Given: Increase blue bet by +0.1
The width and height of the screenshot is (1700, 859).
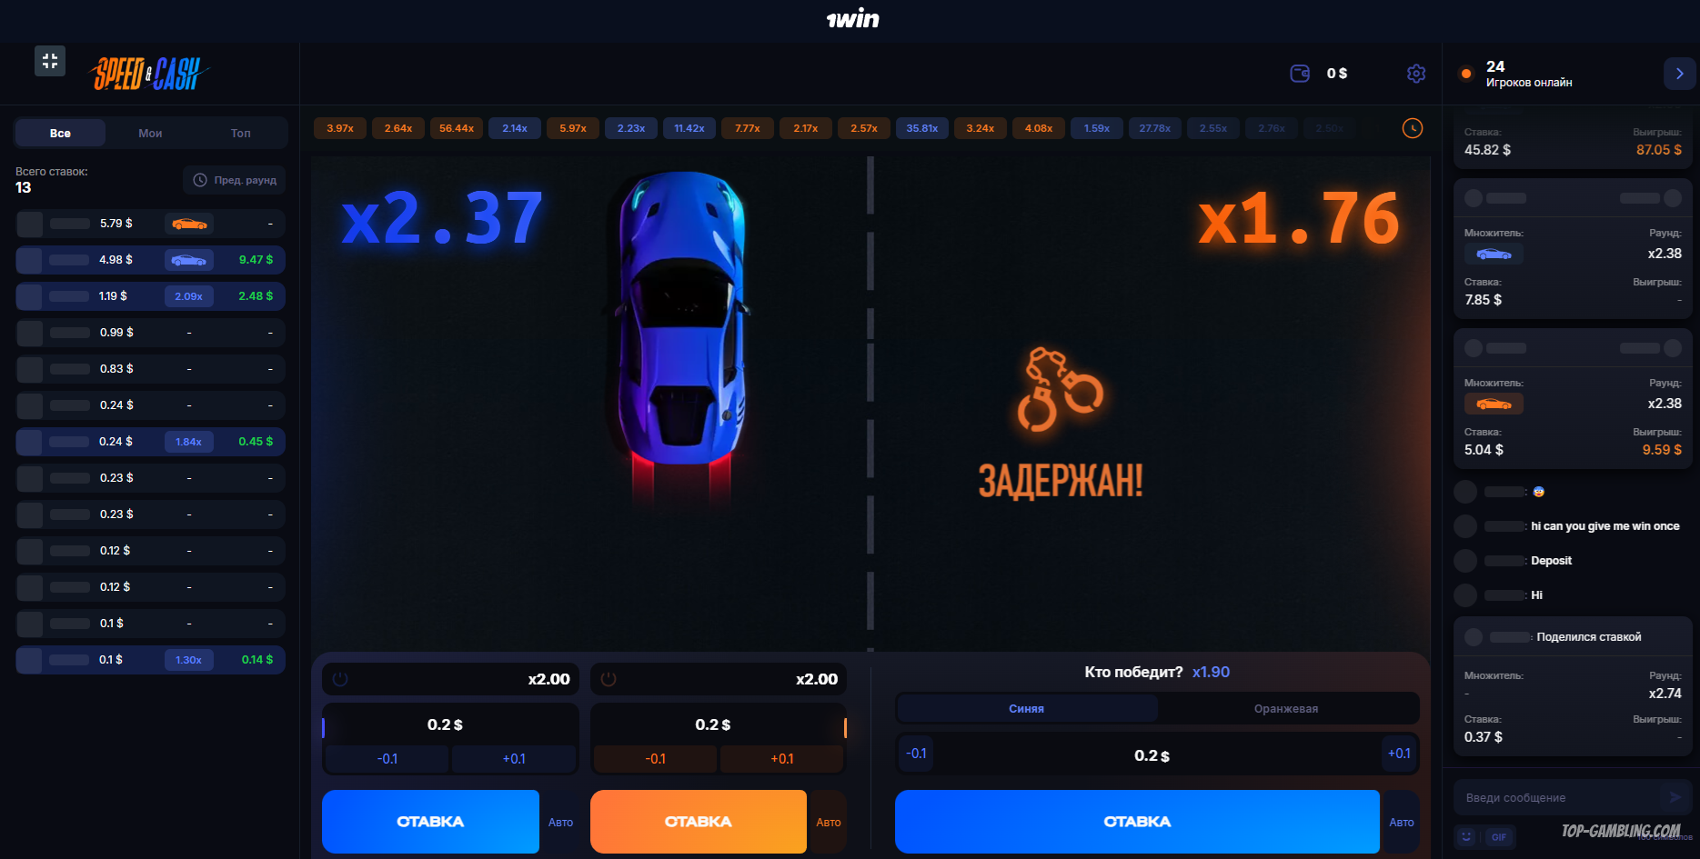Looking at the screenshot, I should (x=514, y=758).
